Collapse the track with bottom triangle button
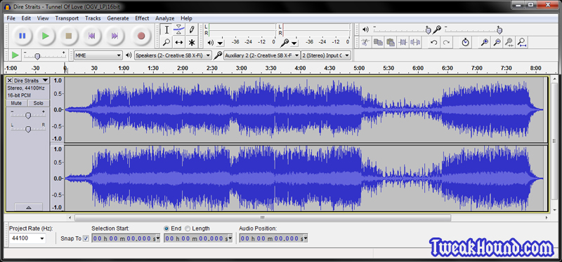 pos(29,207)
